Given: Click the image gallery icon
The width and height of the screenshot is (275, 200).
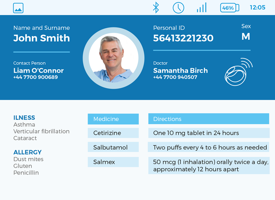Looking at the screenshot, I should click(18, 8).
